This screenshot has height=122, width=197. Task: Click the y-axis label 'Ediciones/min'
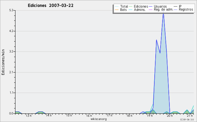click(x=3, y=62)
